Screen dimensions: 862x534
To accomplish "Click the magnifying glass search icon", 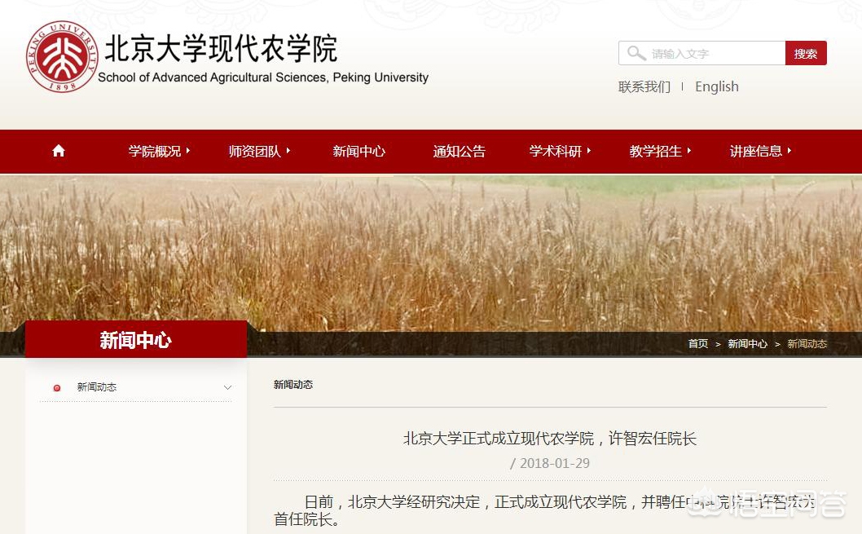I will pyautogui.click(x=636, y=53).
